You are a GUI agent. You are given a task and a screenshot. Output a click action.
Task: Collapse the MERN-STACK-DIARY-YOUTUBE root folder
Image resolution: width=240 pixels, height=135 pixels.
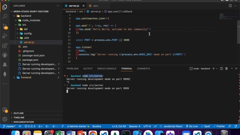tap(31, 12)
